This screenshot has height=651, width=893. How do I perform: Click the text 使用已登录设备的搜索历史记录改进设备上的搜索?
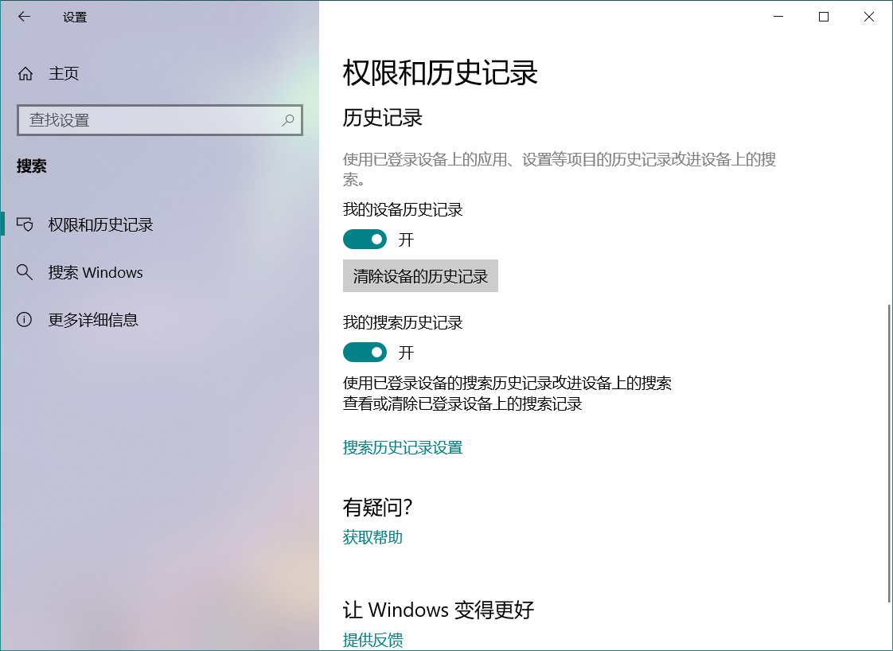[507, 383]
